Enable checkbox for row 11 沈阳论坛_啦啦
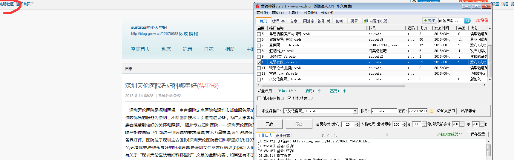This screenshot has height=160, width=514. (259, 68)
